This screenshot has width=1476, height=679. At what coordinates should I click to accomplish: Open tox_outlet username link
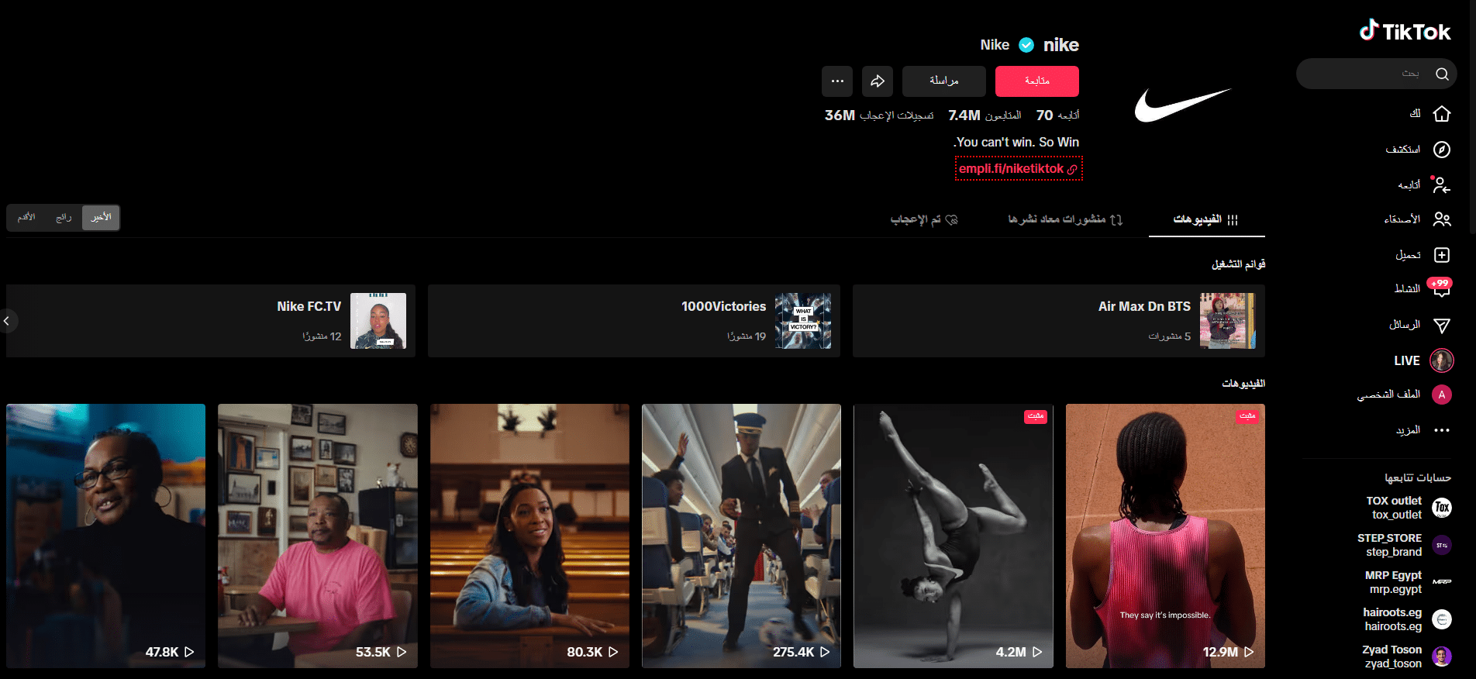1397,515
